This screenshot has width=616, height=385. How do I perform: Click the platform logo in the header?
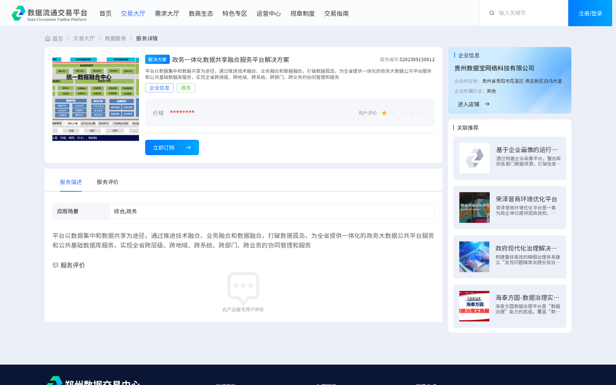click(49, 13)
